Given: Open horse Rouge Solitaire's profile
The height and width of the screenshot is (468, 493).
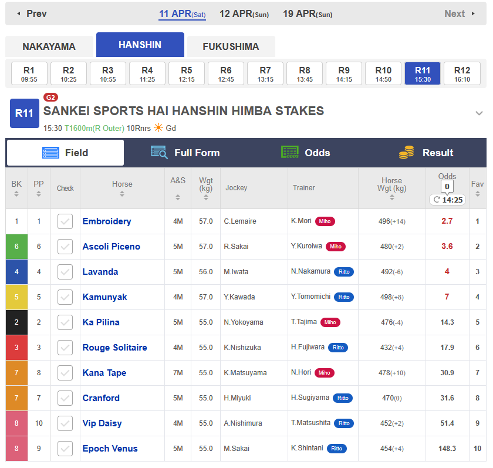Looking at the screenshot, I should pyautogui.click(x=115, y=348).
